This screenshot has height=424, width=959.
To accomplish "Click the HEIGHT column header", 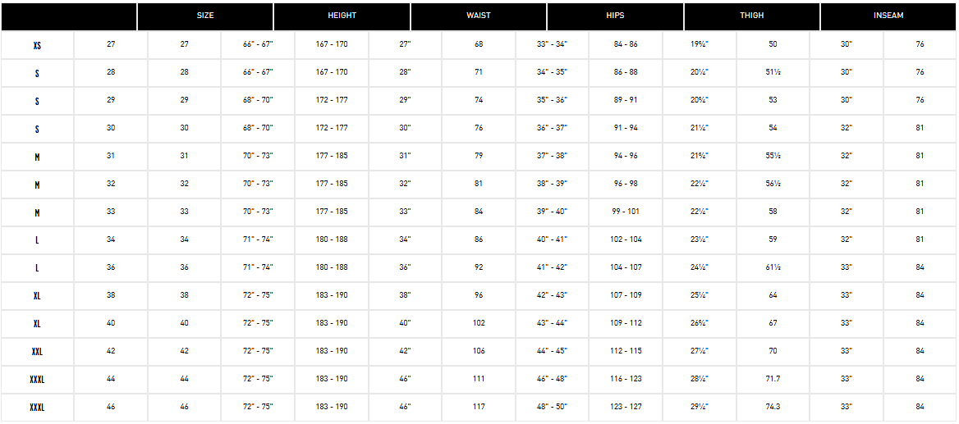I will (342, 16).
